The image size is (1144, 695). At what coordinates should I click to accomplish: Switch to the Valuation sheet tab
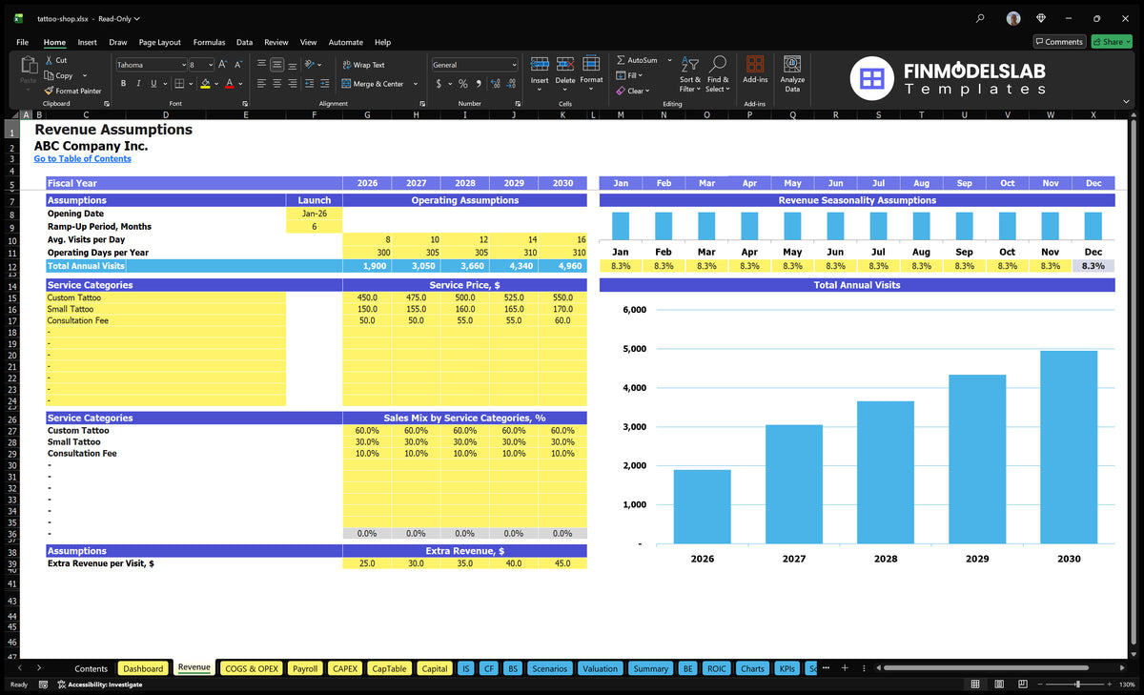coord(600,668)
